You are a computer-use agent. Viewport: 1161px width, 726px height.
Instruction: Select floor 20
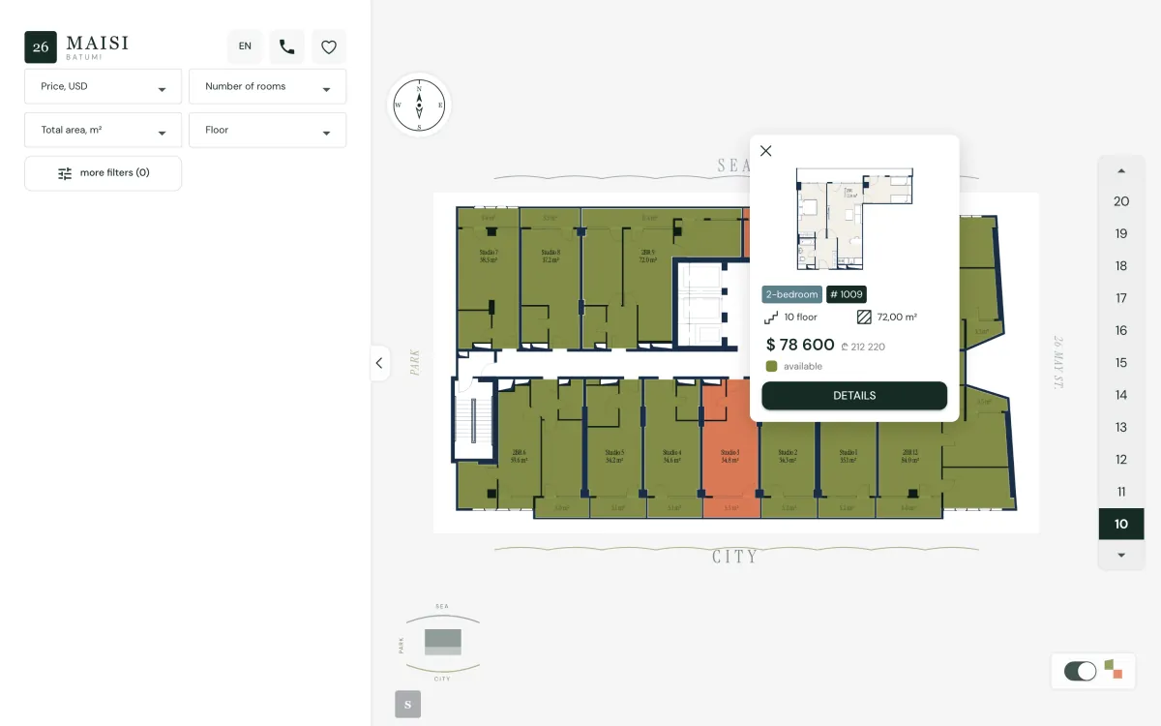pyautogui.click(x=1121, y=201)
